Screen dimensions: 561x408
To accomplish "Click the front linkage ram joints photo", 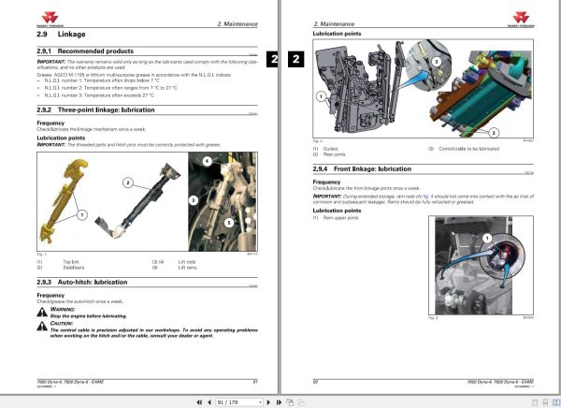I will [481, 266].
